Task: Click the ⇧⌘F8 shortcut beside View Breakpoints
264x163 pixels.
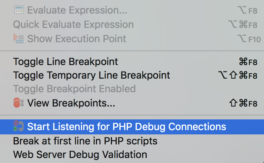Action: click(x=243, y=103)
